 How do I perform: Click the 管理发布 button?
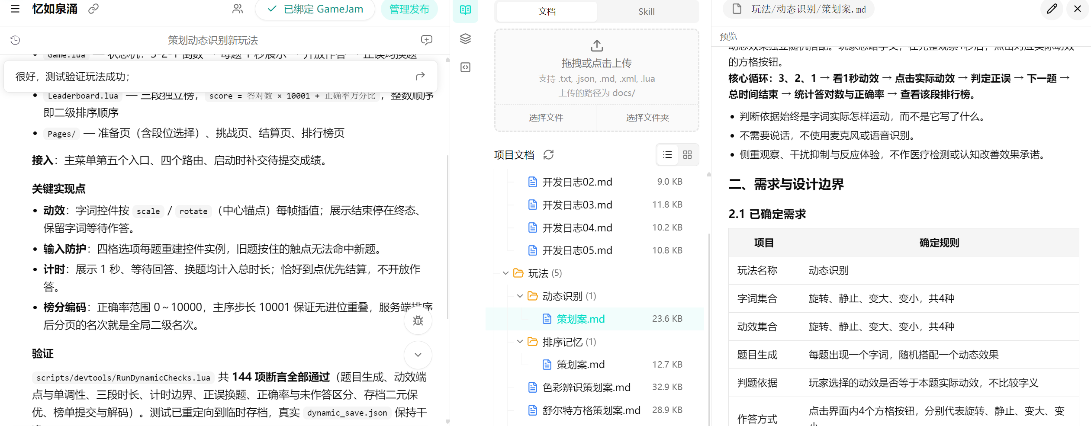(409, 9)
